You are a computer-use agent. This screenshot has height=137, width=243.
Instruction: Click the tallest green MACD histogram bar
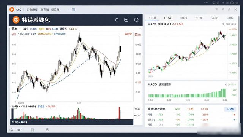[x=224, y=93]
